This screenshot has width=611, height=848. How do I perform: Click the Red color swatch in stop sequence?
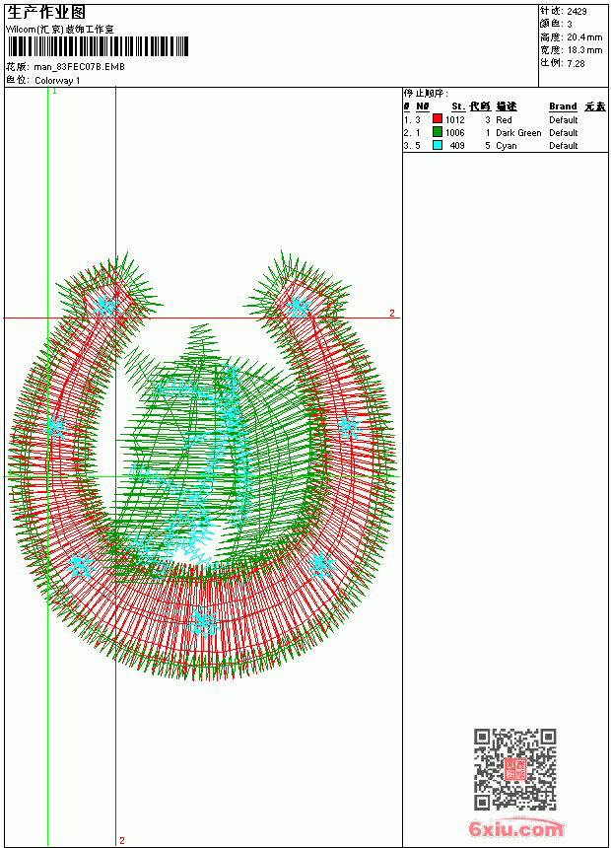point(438,119)
